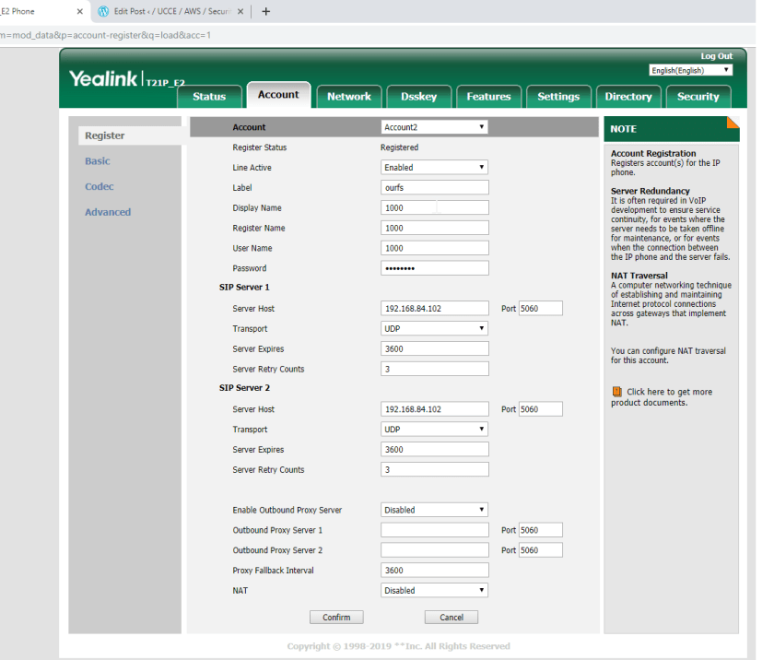Click the Yealink logo
Image resolution: width=774 pixels, height=660 pixels.
pyautogui.click(x=104, y=78)
